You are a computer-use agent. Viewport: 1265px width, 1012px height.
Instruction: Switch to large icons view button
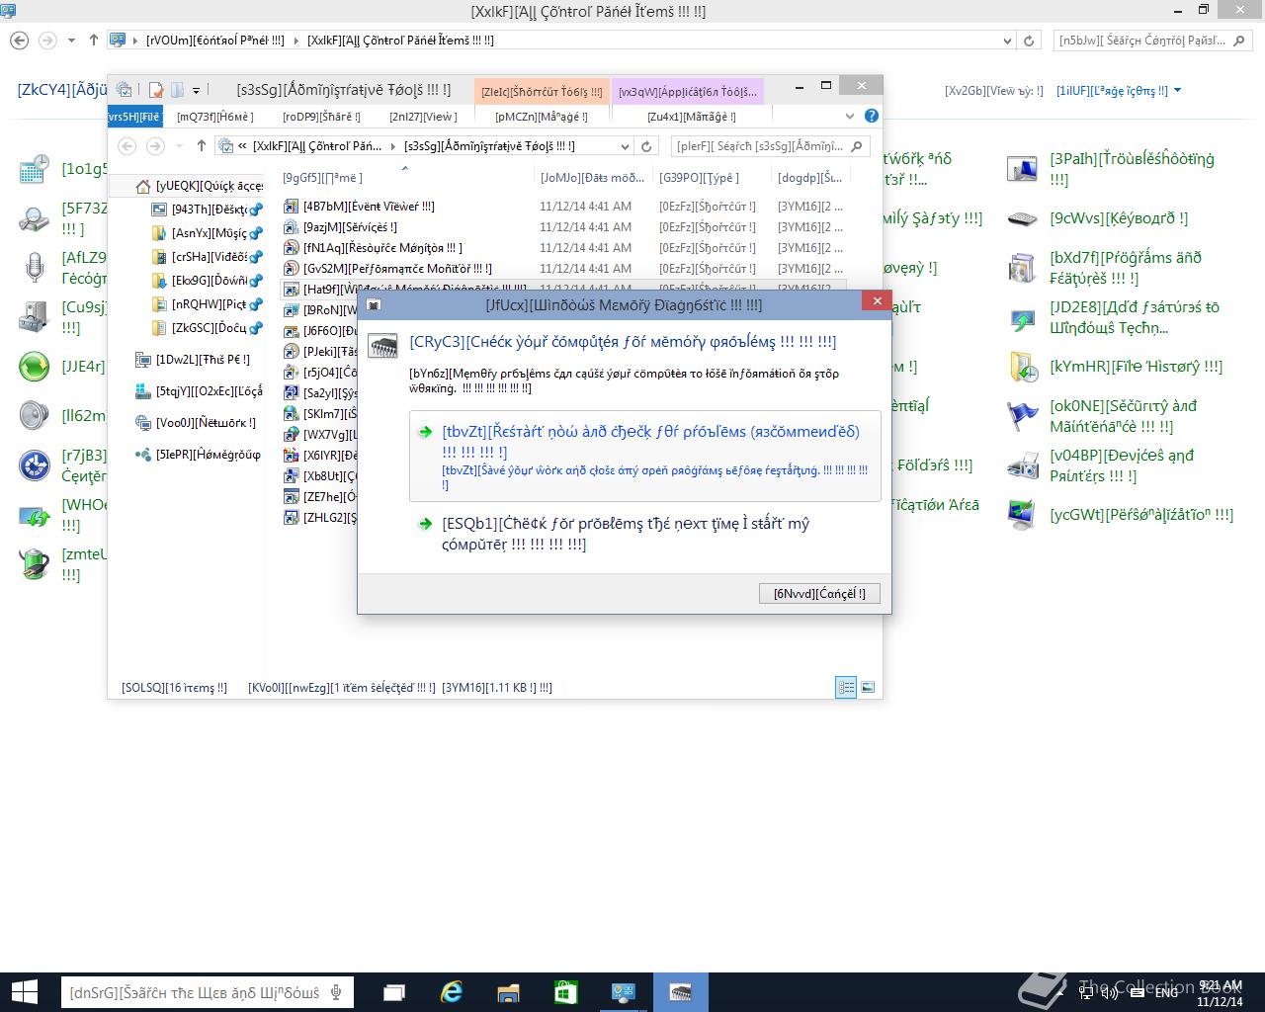(868, 688)
